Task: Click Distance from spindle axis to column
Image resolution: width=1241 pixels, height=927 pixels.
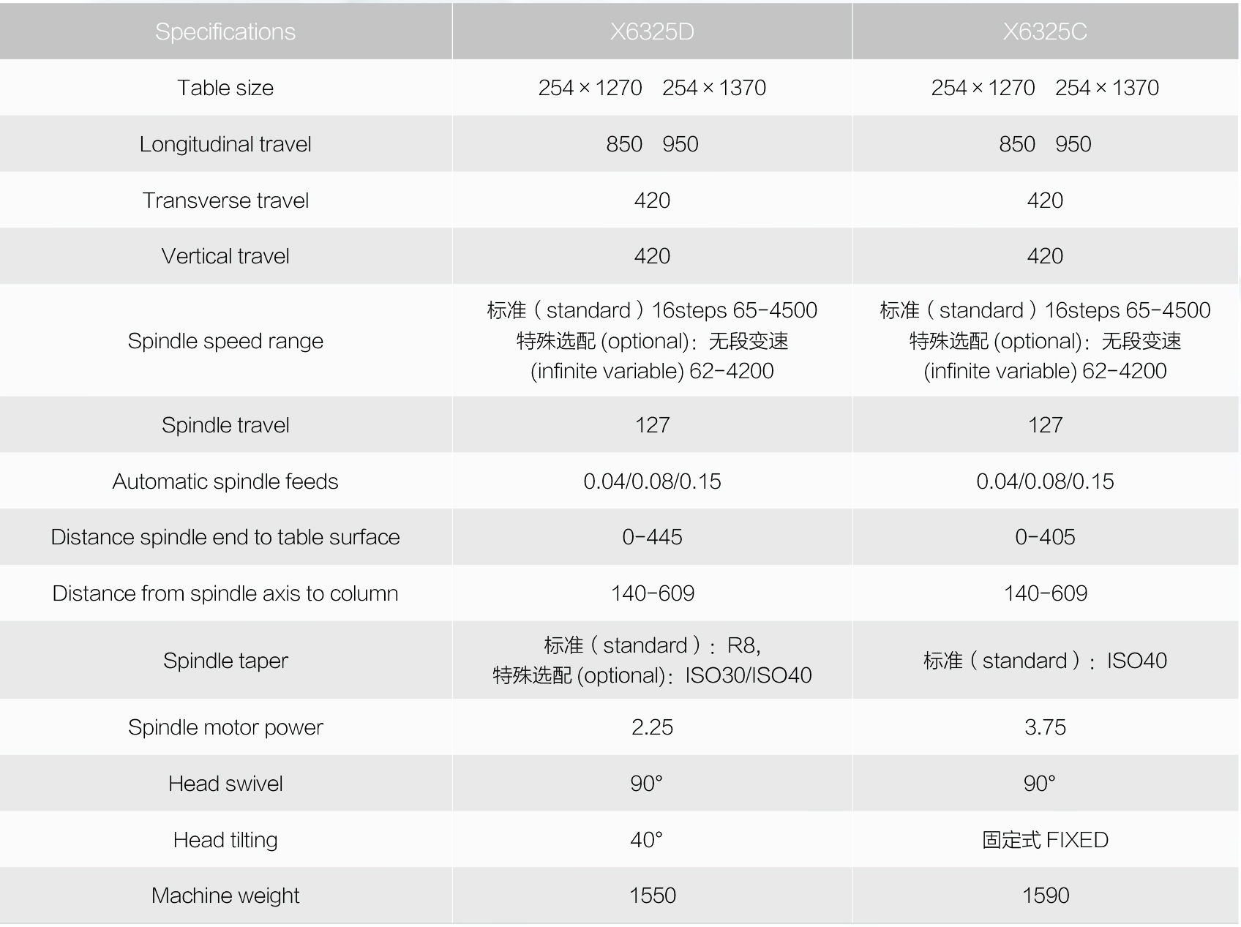Action: pyautogui.click(x=225, y=593)
